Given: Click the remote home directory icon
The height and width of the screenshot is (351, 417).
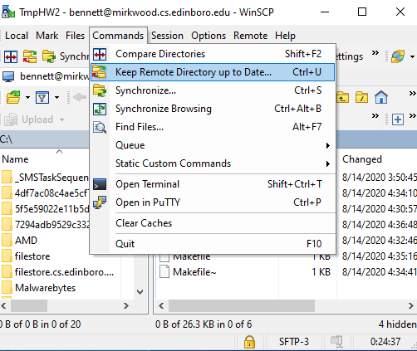Looking at the screenshot, I should pos(381,97).
